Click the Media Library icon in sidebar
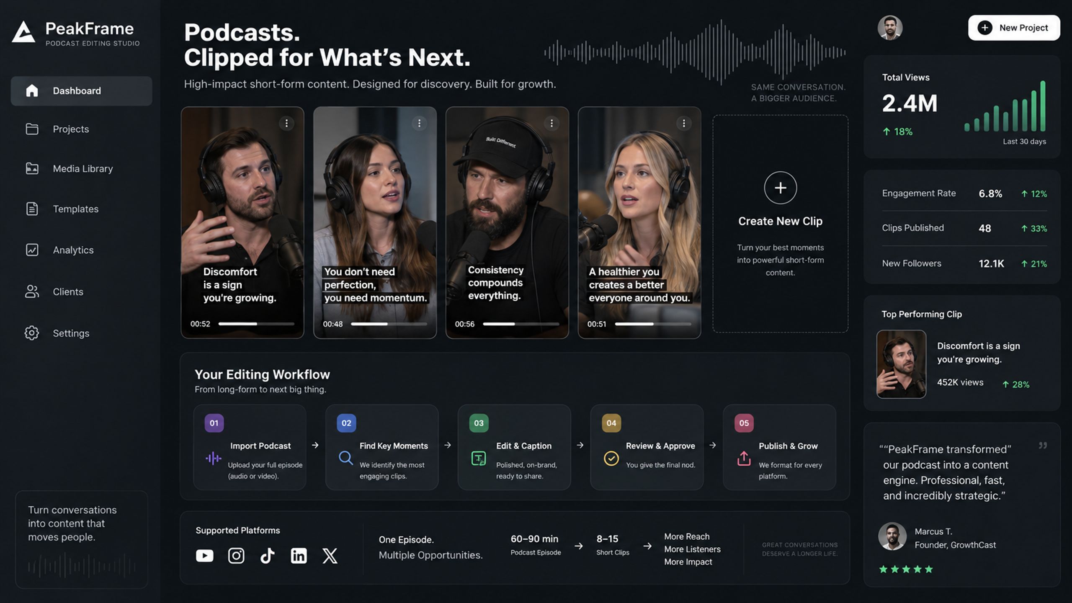Image resolution: width=1072 pixels, height=603 pixels. (32, 168)
